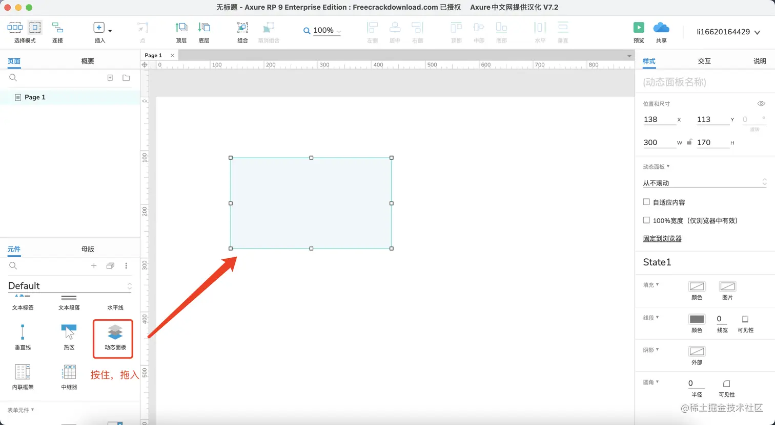Toggle the aspect ratio lock icon
The height and width of the screenshot is (425, 775).
click(x=689, y=142)
